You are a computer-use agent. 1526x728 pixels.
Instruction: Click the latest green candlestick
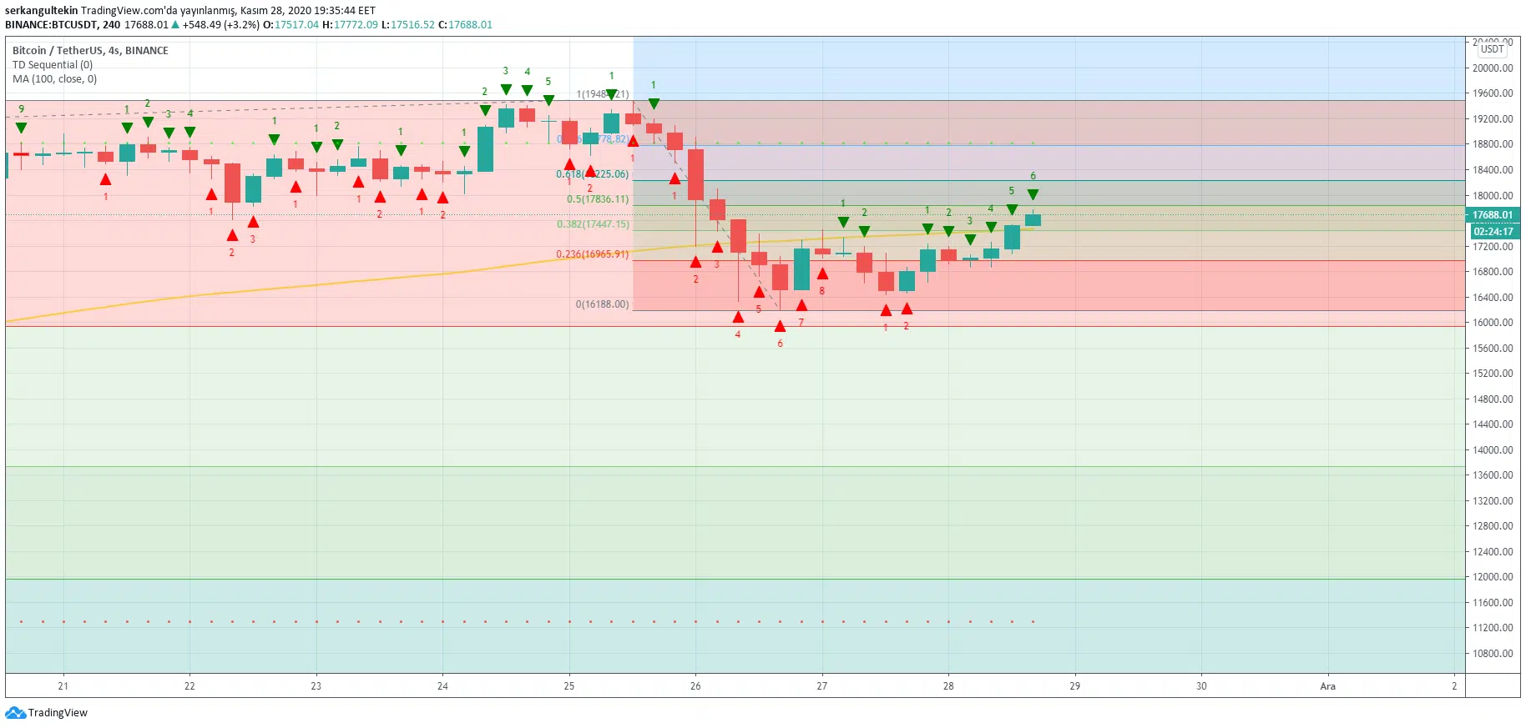click(1033, 220)
